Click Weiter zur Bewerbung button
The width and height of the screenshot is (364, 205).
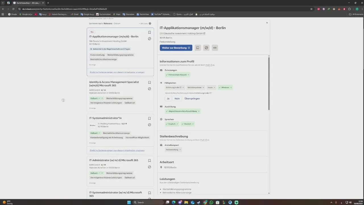176,48
